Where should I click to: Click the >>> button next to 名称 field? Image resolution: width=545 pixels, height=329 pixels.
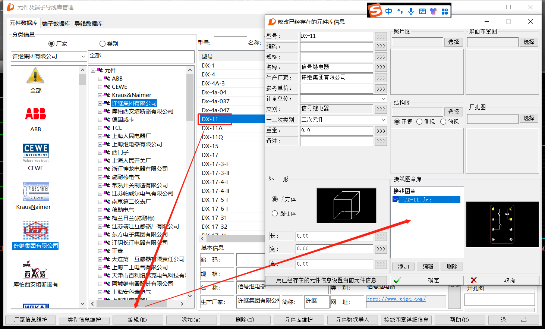[x=381, y=68]
